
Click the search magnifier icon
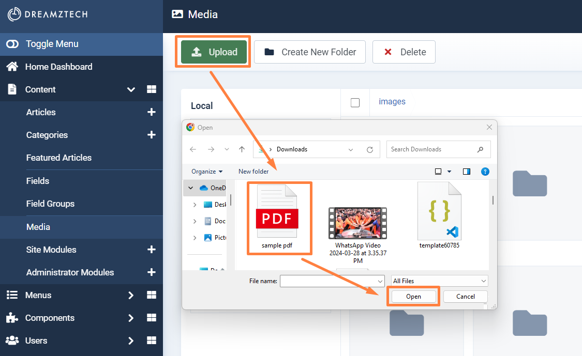click(480, 149)
